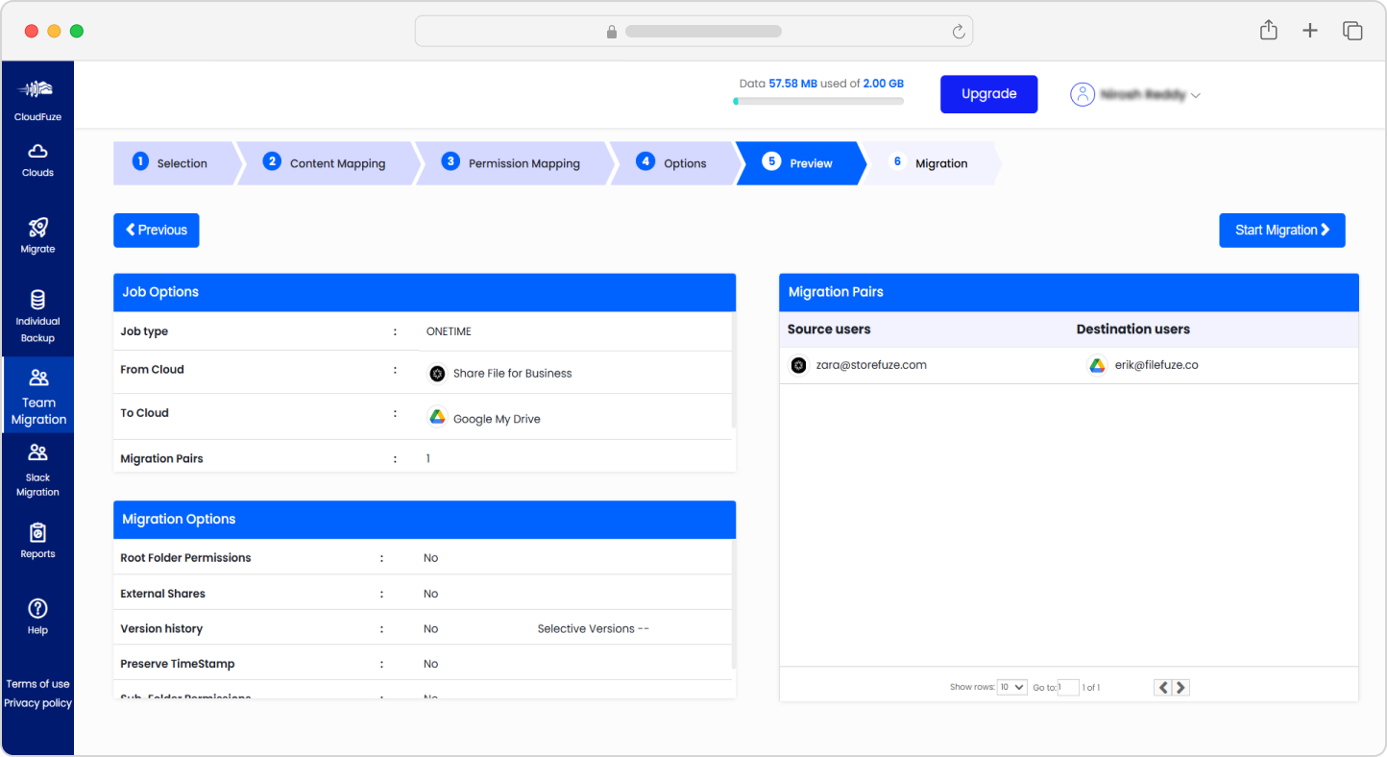The height and width of the screenshot is (757, 1387).
Task: Click destination user erik's Drive icon
Action: (1097, 365)
